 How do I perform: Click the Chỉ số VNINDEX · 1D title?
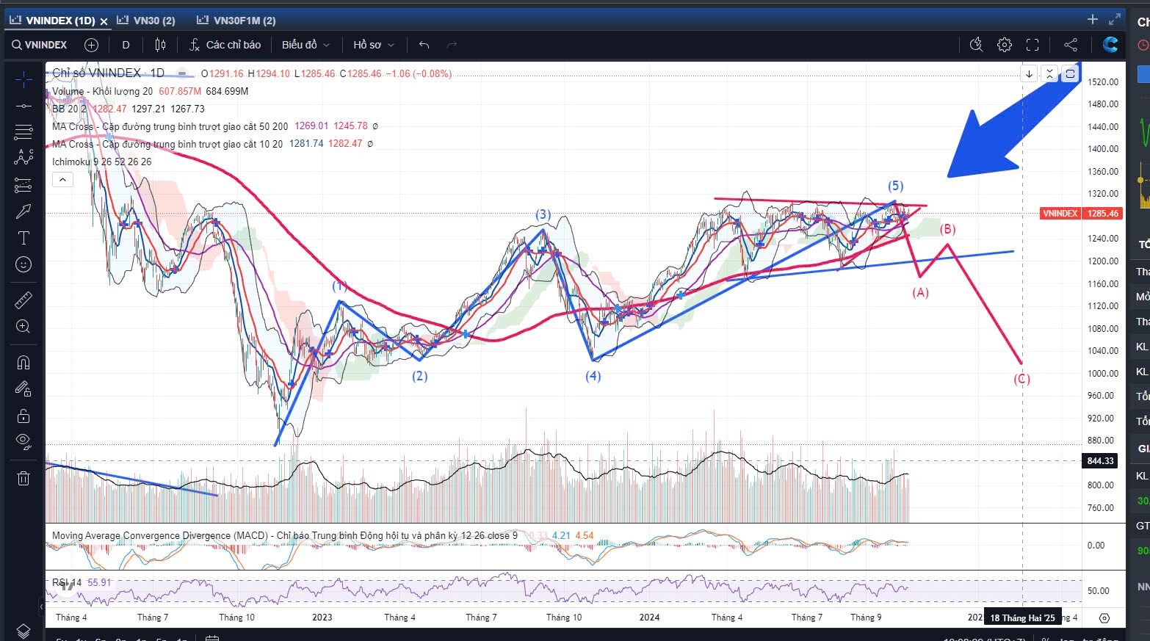pos(109,73)
